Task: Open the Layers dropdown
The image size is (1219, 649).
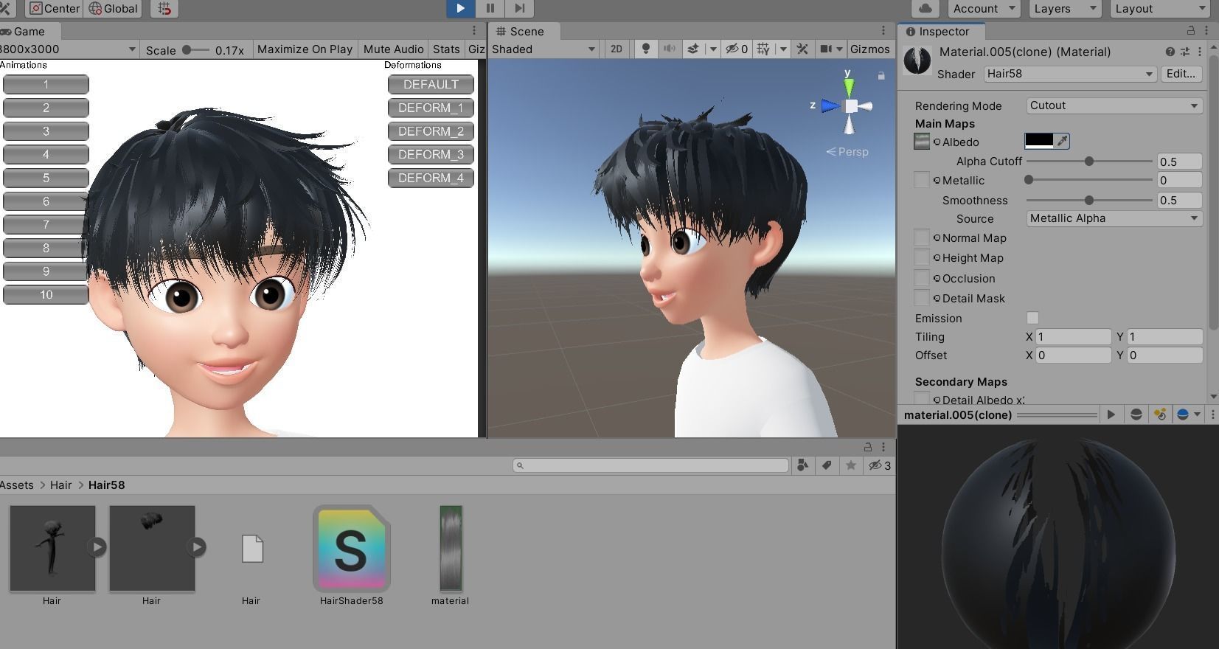Action: pos(1064,8)
